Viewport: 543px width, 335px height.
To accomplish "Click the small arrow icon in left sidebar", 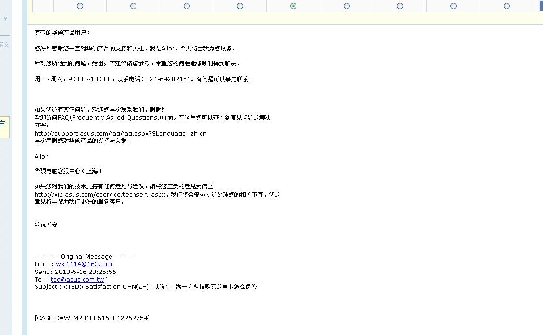I will tap(6, 19).
